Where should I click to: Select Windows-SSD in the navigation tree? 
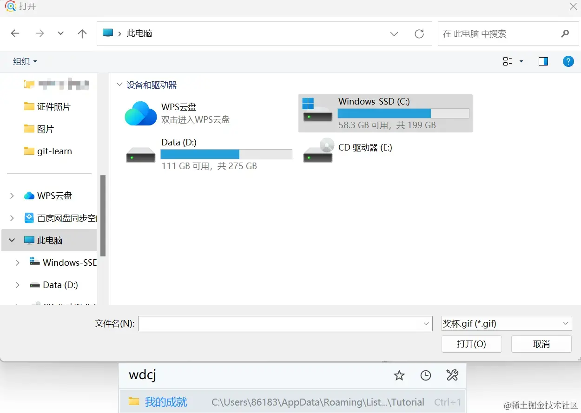(x=63, y=262)
